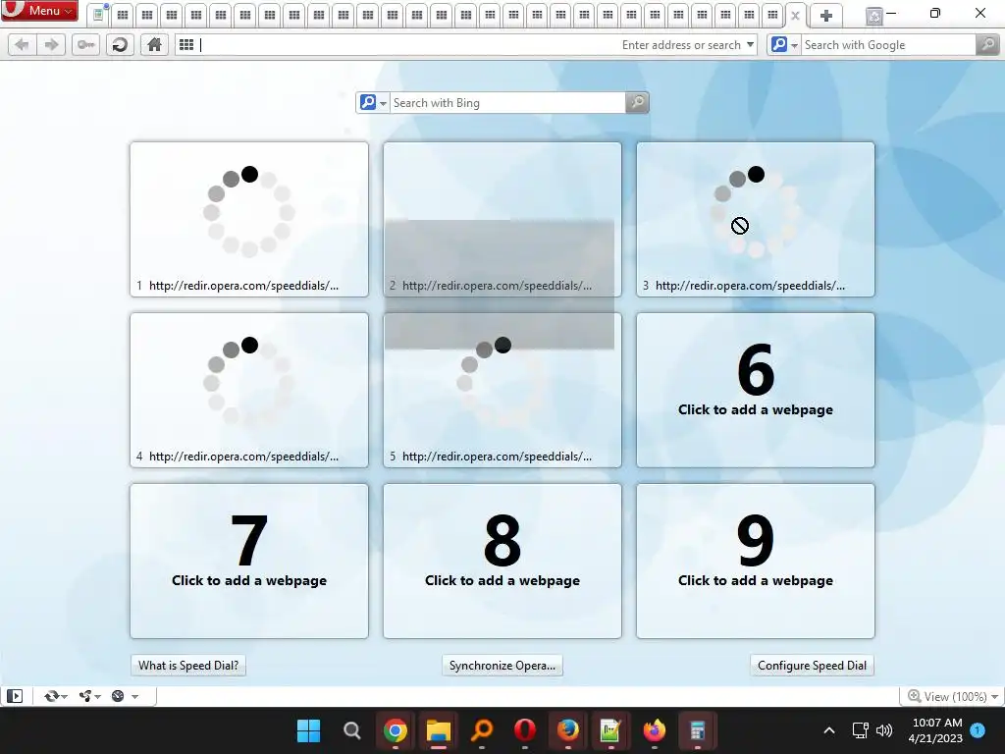1005x754 pixels.
Task: Click the Wand password key icon
Action: point(85,45)
